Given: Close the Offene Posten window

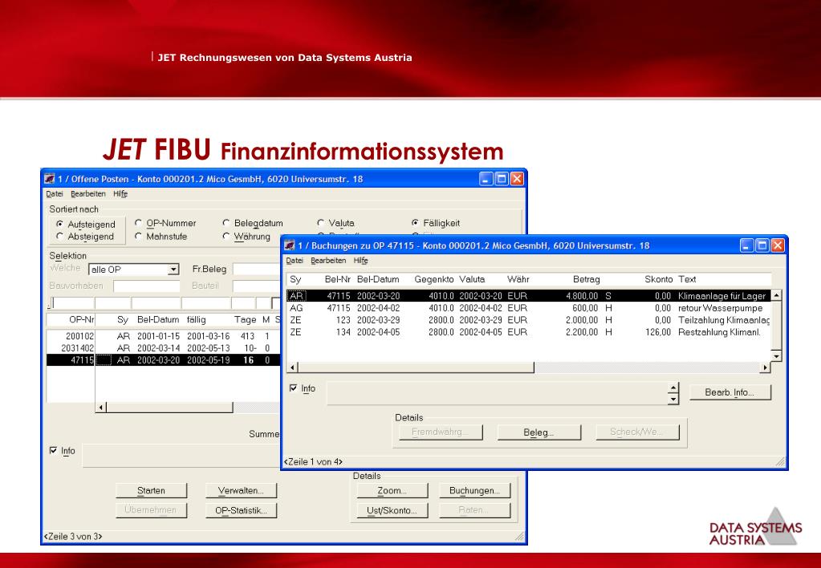Looking at the screenshot, I should (518, 179).
